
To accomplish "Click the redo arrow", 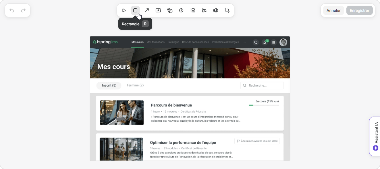I will pyautogui.click(x=23, y=10).
